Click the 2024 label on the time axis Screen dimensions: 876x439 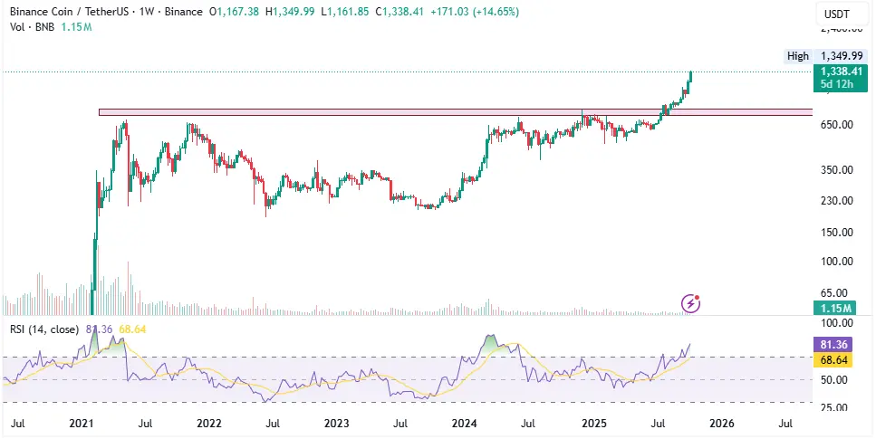(466, 424)
